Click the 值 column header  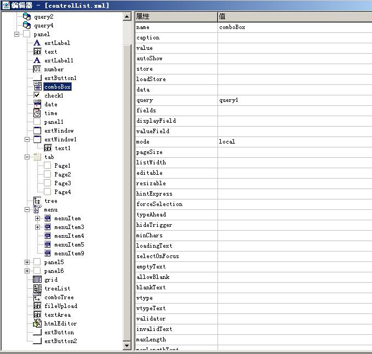pos(295,16)
